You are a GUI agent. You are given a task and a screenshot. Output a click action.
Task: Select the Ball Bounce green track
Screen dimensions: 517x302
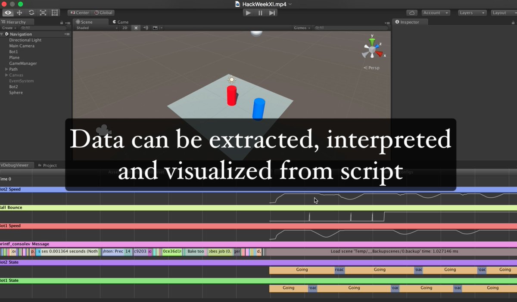point(258,208)
